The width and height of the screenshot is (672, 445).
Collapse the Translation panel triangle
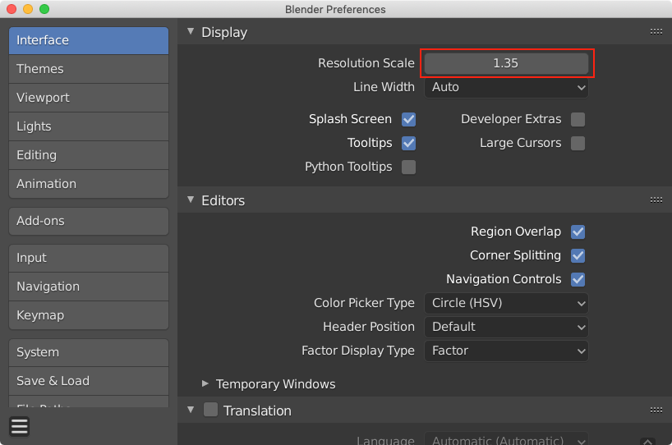pos(191,410)
